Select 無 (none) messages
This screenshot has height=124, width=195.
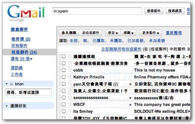click(x=85, y=41)
